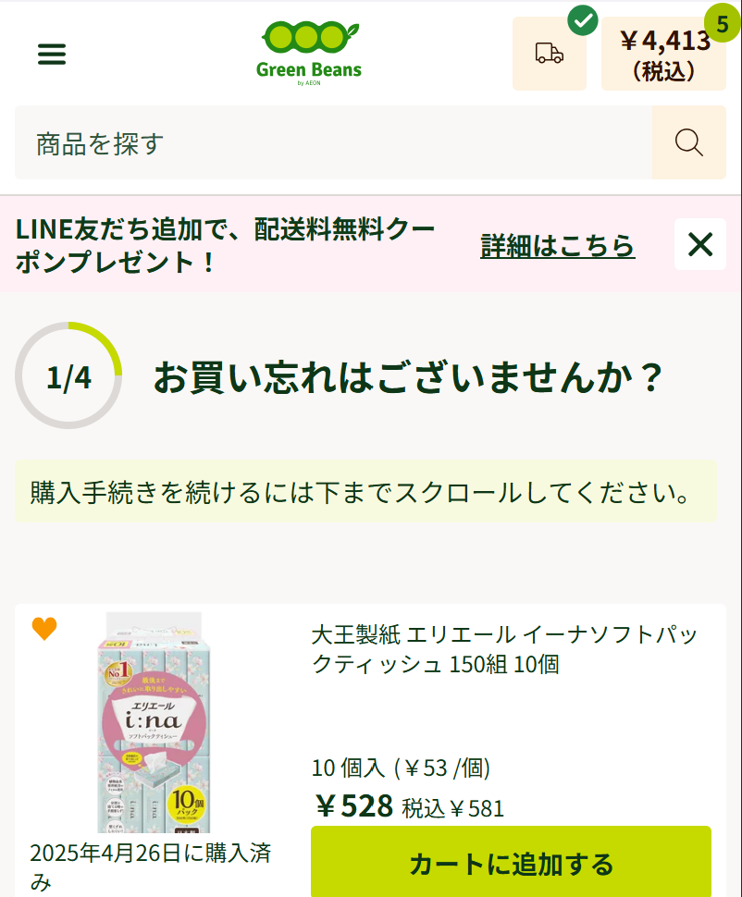This screenshot has width=742, height=897.
Task: Click the cart item count badge showing 5
Action: 722,23
